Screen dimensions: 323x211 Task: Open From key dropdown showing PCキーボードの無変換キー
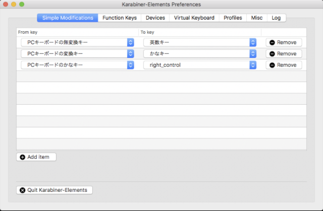(x=77, y=42)
